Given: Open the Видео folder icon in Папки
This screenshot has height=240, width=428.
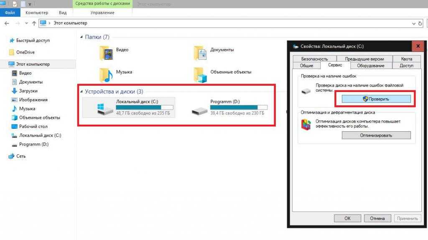Looking at the screenshot, I should pos(106,53).
